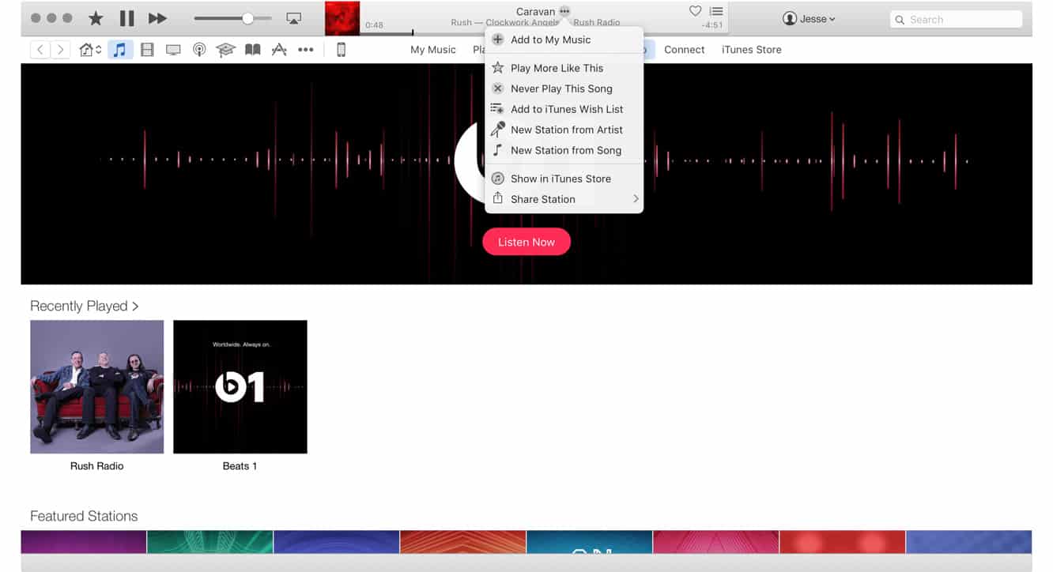Open the Rush Radio station thumbnail
This screenshot has width=1053, height=572.
point(97,386)
